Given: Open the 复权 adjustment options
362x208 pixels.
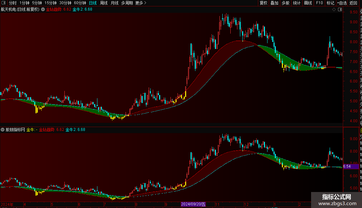Looking at the screenshot, I should click(x=263, y=3).
